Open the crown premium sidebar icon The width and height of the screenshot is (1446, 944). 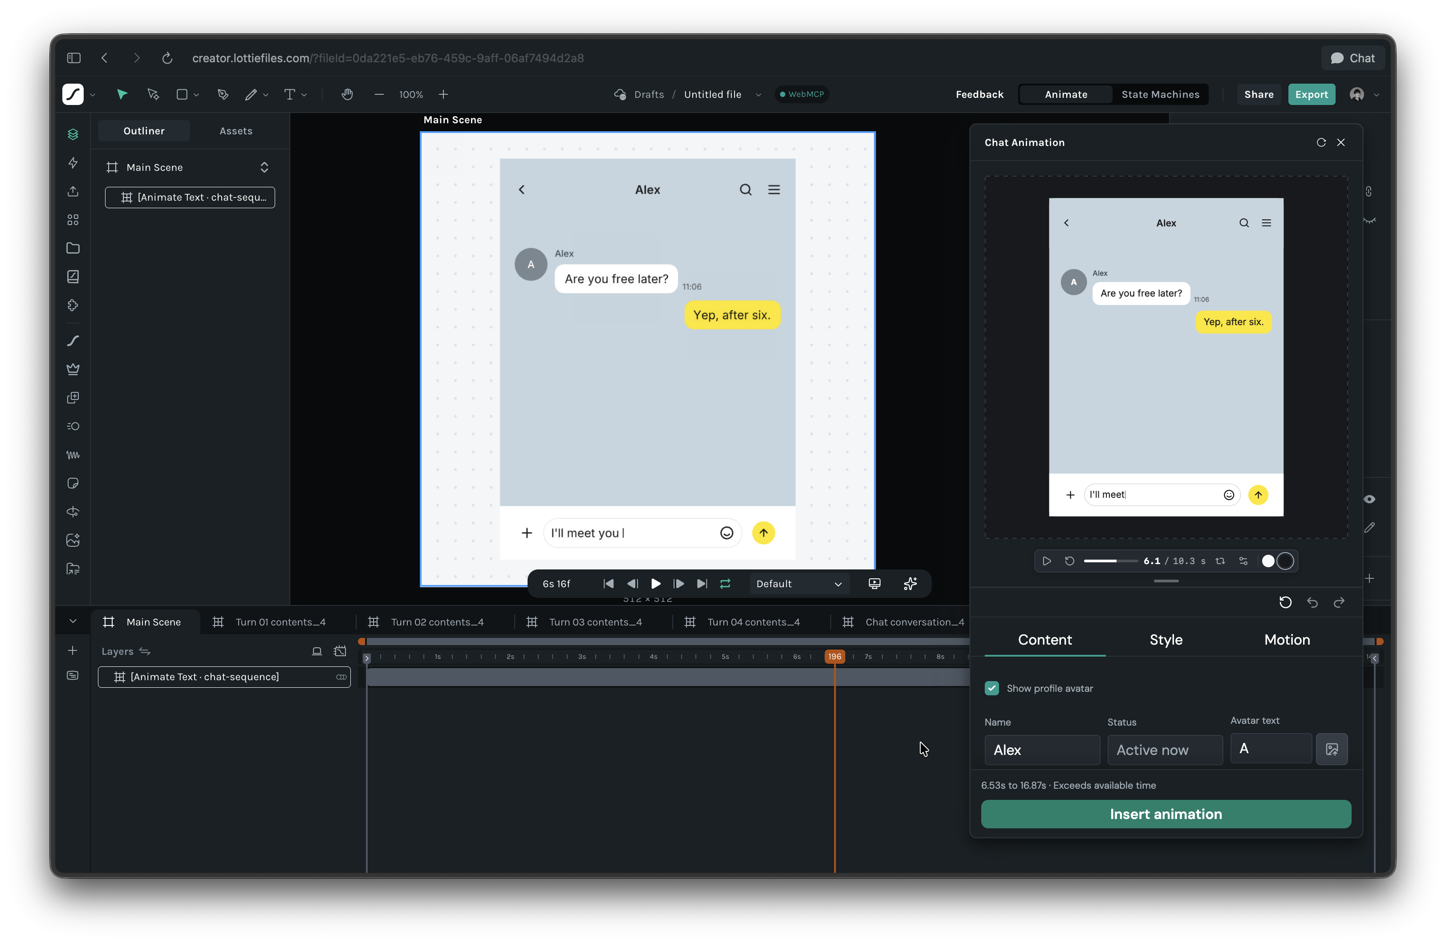[73, 369]
